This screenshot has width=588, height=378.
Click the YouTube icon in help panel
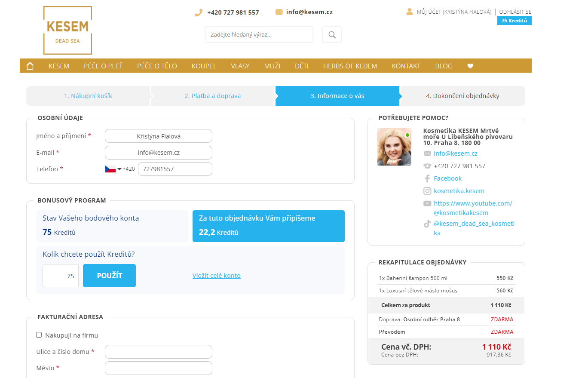click(x=427, y=203)
